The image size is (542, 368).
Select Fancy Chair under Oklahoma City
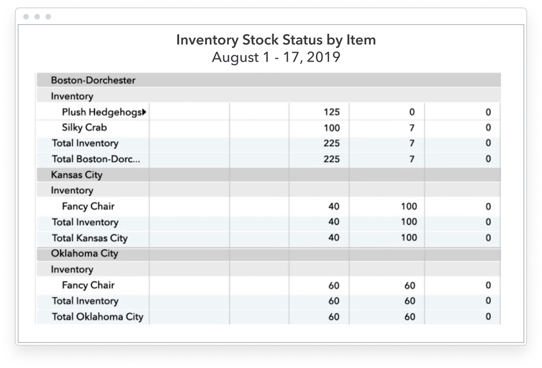point(88,285)
